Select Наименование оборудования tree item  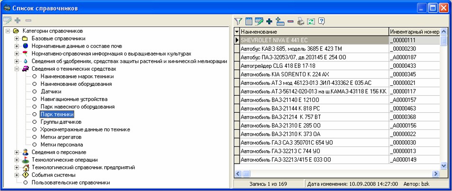click(x=76, y=84)
